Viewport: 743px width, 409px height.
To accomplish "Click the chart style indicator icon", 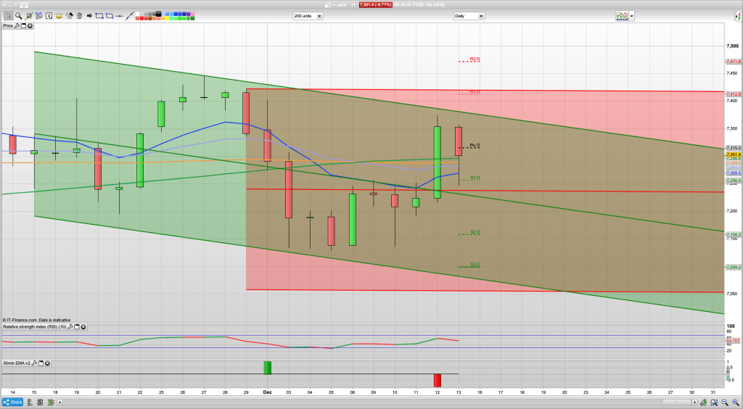I will coord(622,16).
